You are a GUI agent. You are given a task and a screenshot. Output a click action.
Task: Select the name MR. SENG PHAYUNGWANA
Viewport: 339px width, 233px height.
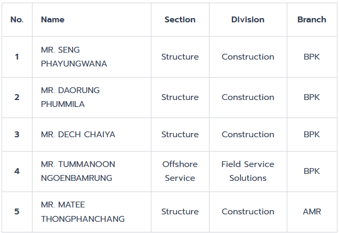click(74, 57)
